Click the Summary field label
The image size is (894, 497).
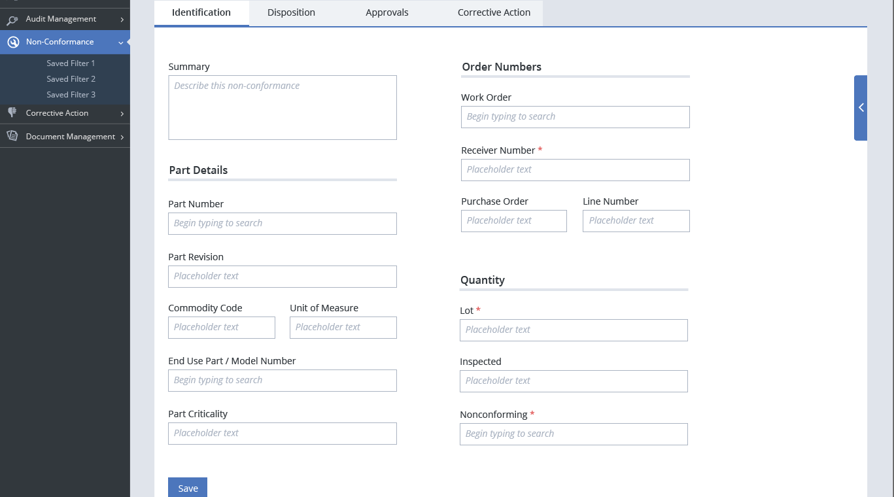pos(189,67)
